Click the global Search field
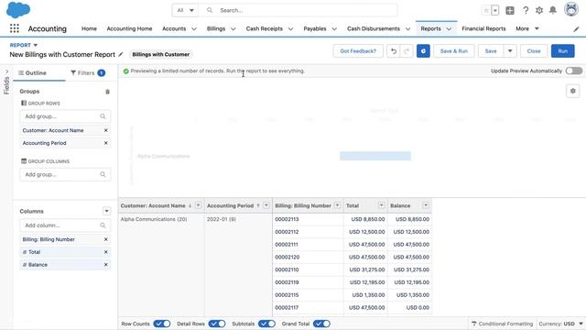 click(298, 10)
